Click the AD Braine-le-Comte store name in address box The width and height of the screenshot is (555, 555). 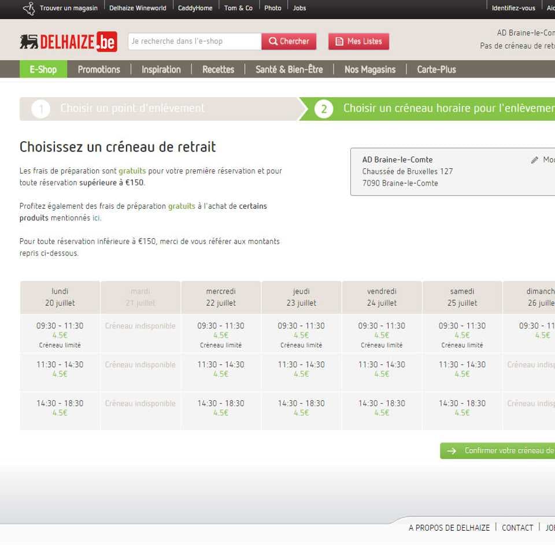pyautogui.click(x=398, y=160)
